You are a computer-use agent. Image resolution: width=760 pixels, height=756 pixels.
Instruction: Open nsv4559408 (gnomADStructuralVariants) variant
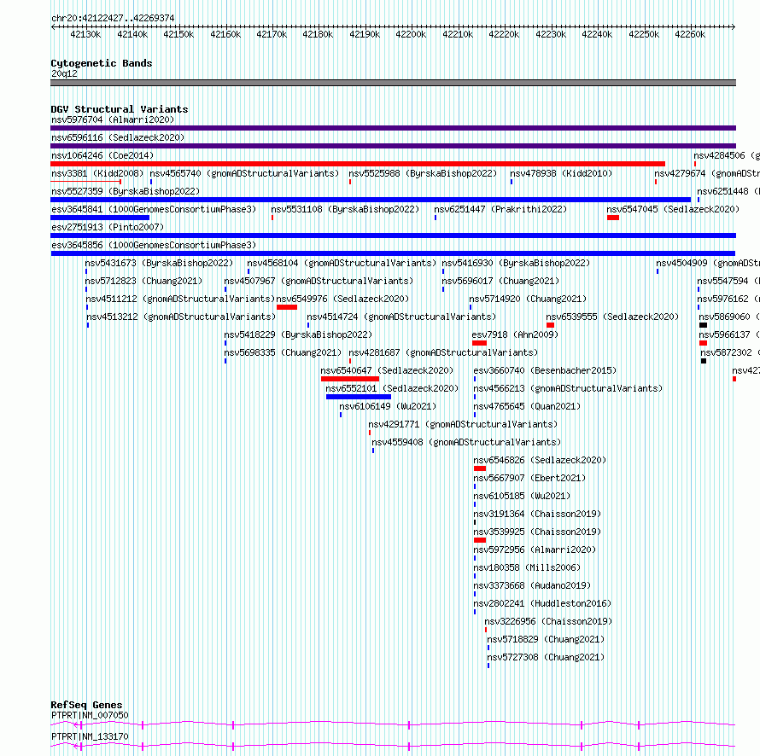(466, 442)
